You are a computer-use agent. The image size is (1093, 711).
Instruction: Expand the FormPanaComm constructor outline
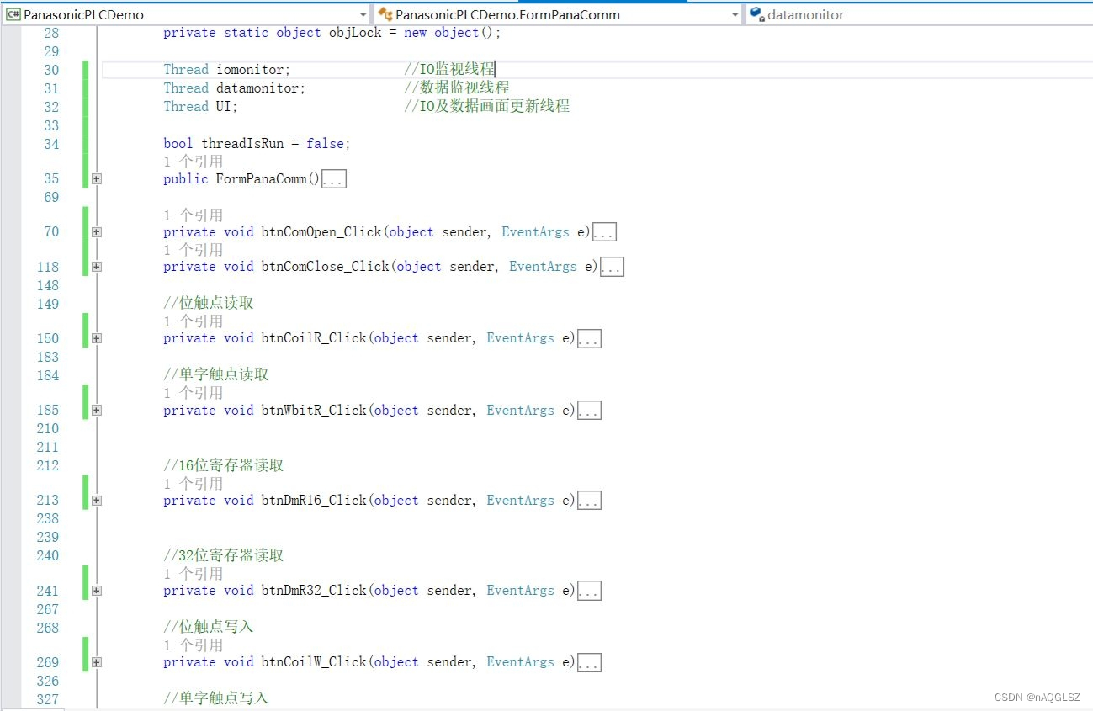tap(97, 179)
